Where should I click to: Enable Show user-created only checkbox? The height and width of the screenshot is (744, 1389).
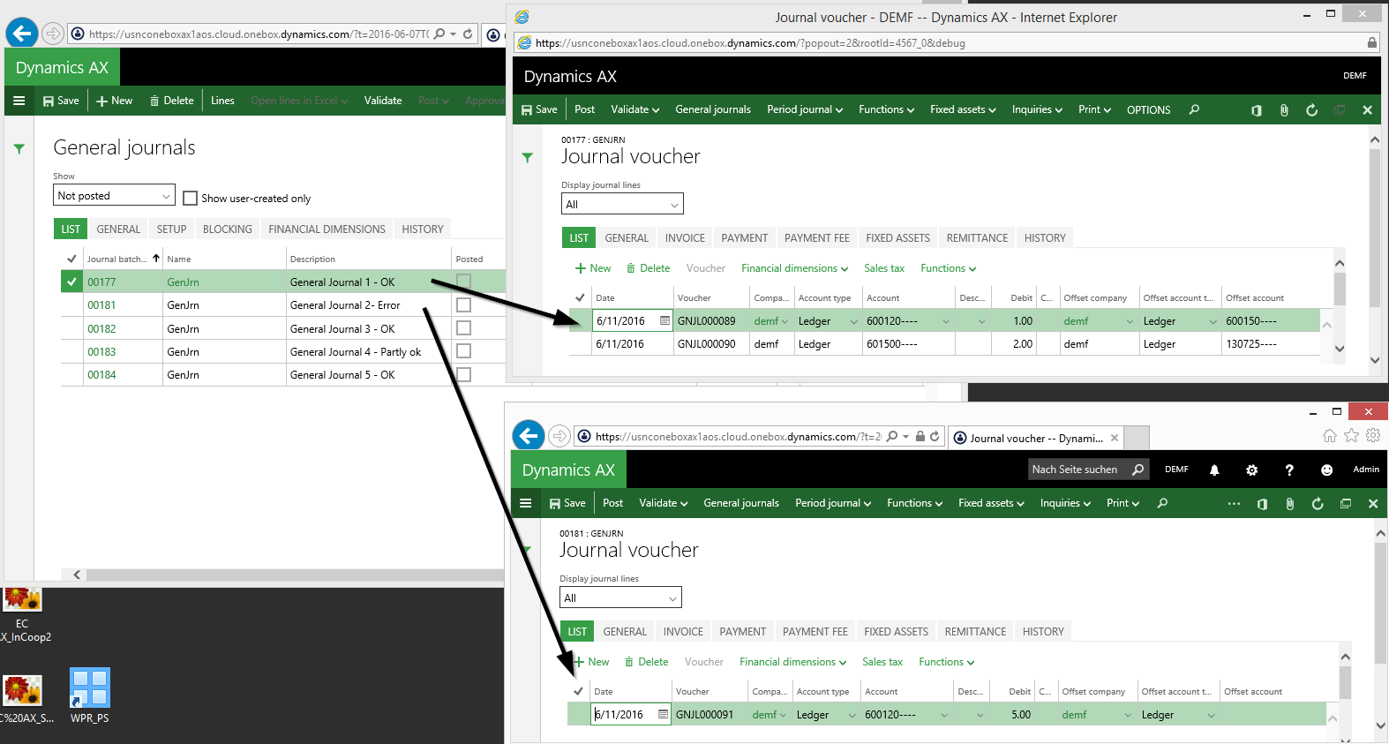pos(190,199)
